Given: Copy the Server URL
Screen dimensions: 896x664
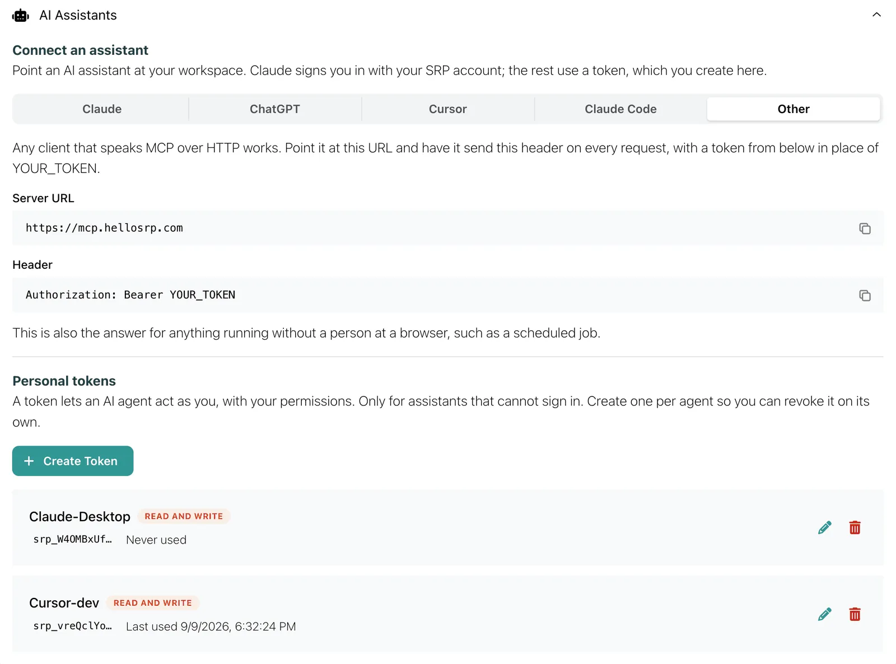Looking at the screenshot, I should point(865,228).
